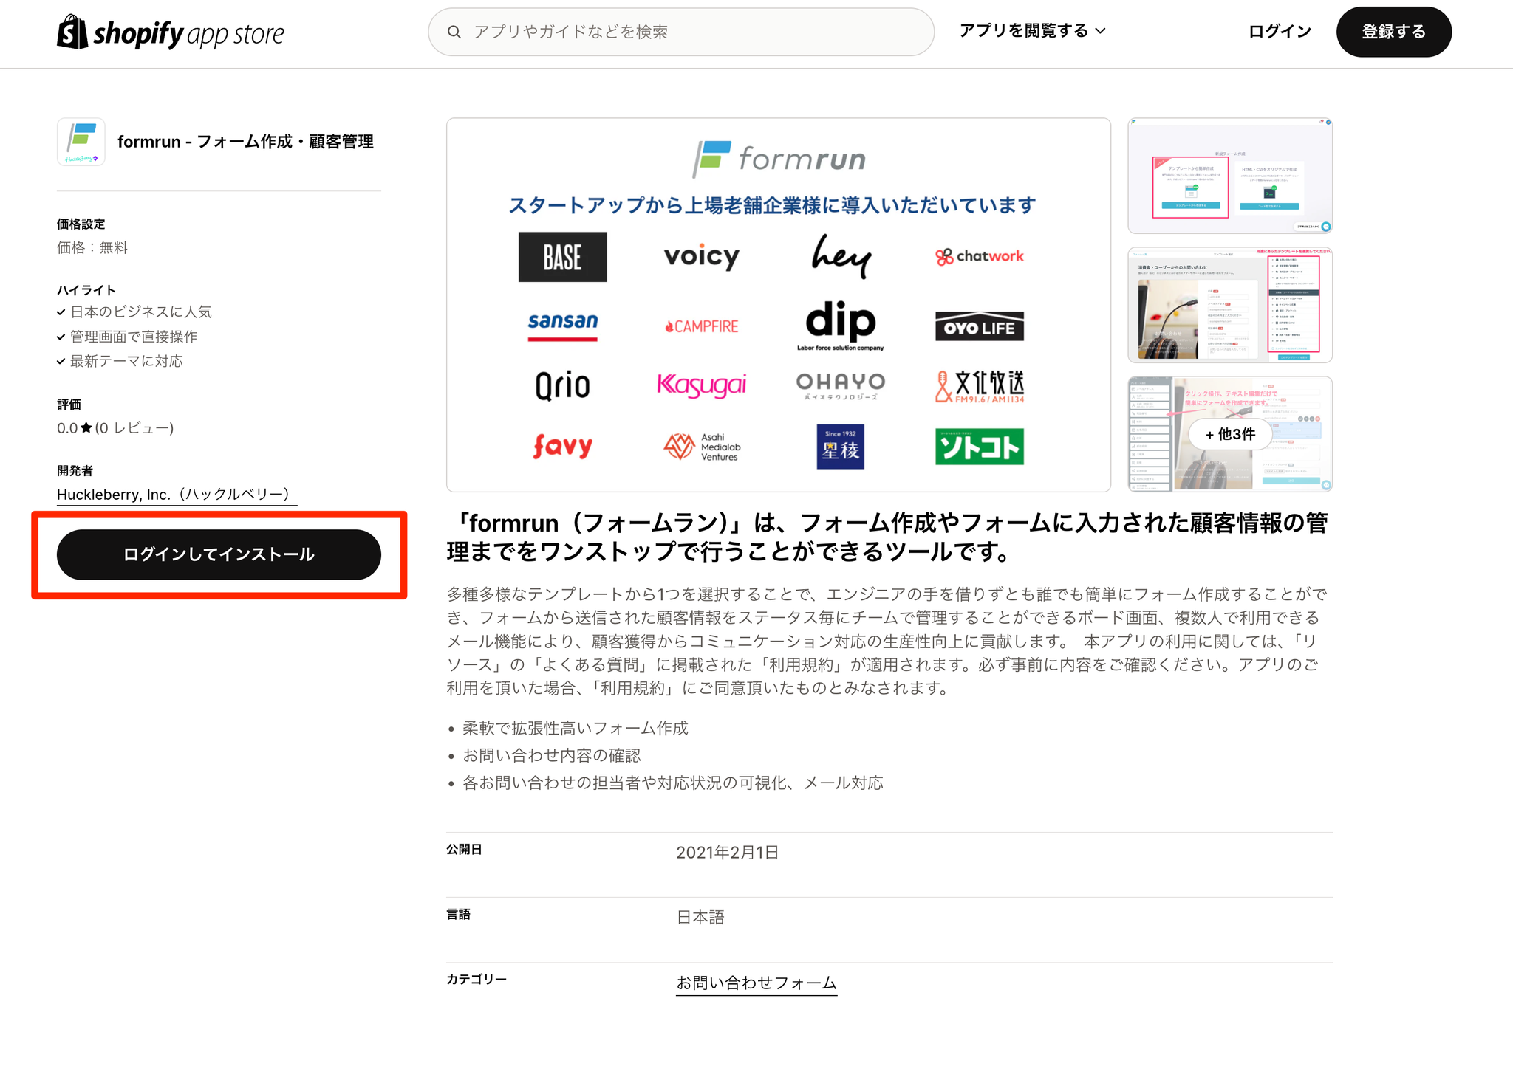Click the + 他3件 more images button
Viewport: 1513px width, 1066px height.
click(1230, 434)
